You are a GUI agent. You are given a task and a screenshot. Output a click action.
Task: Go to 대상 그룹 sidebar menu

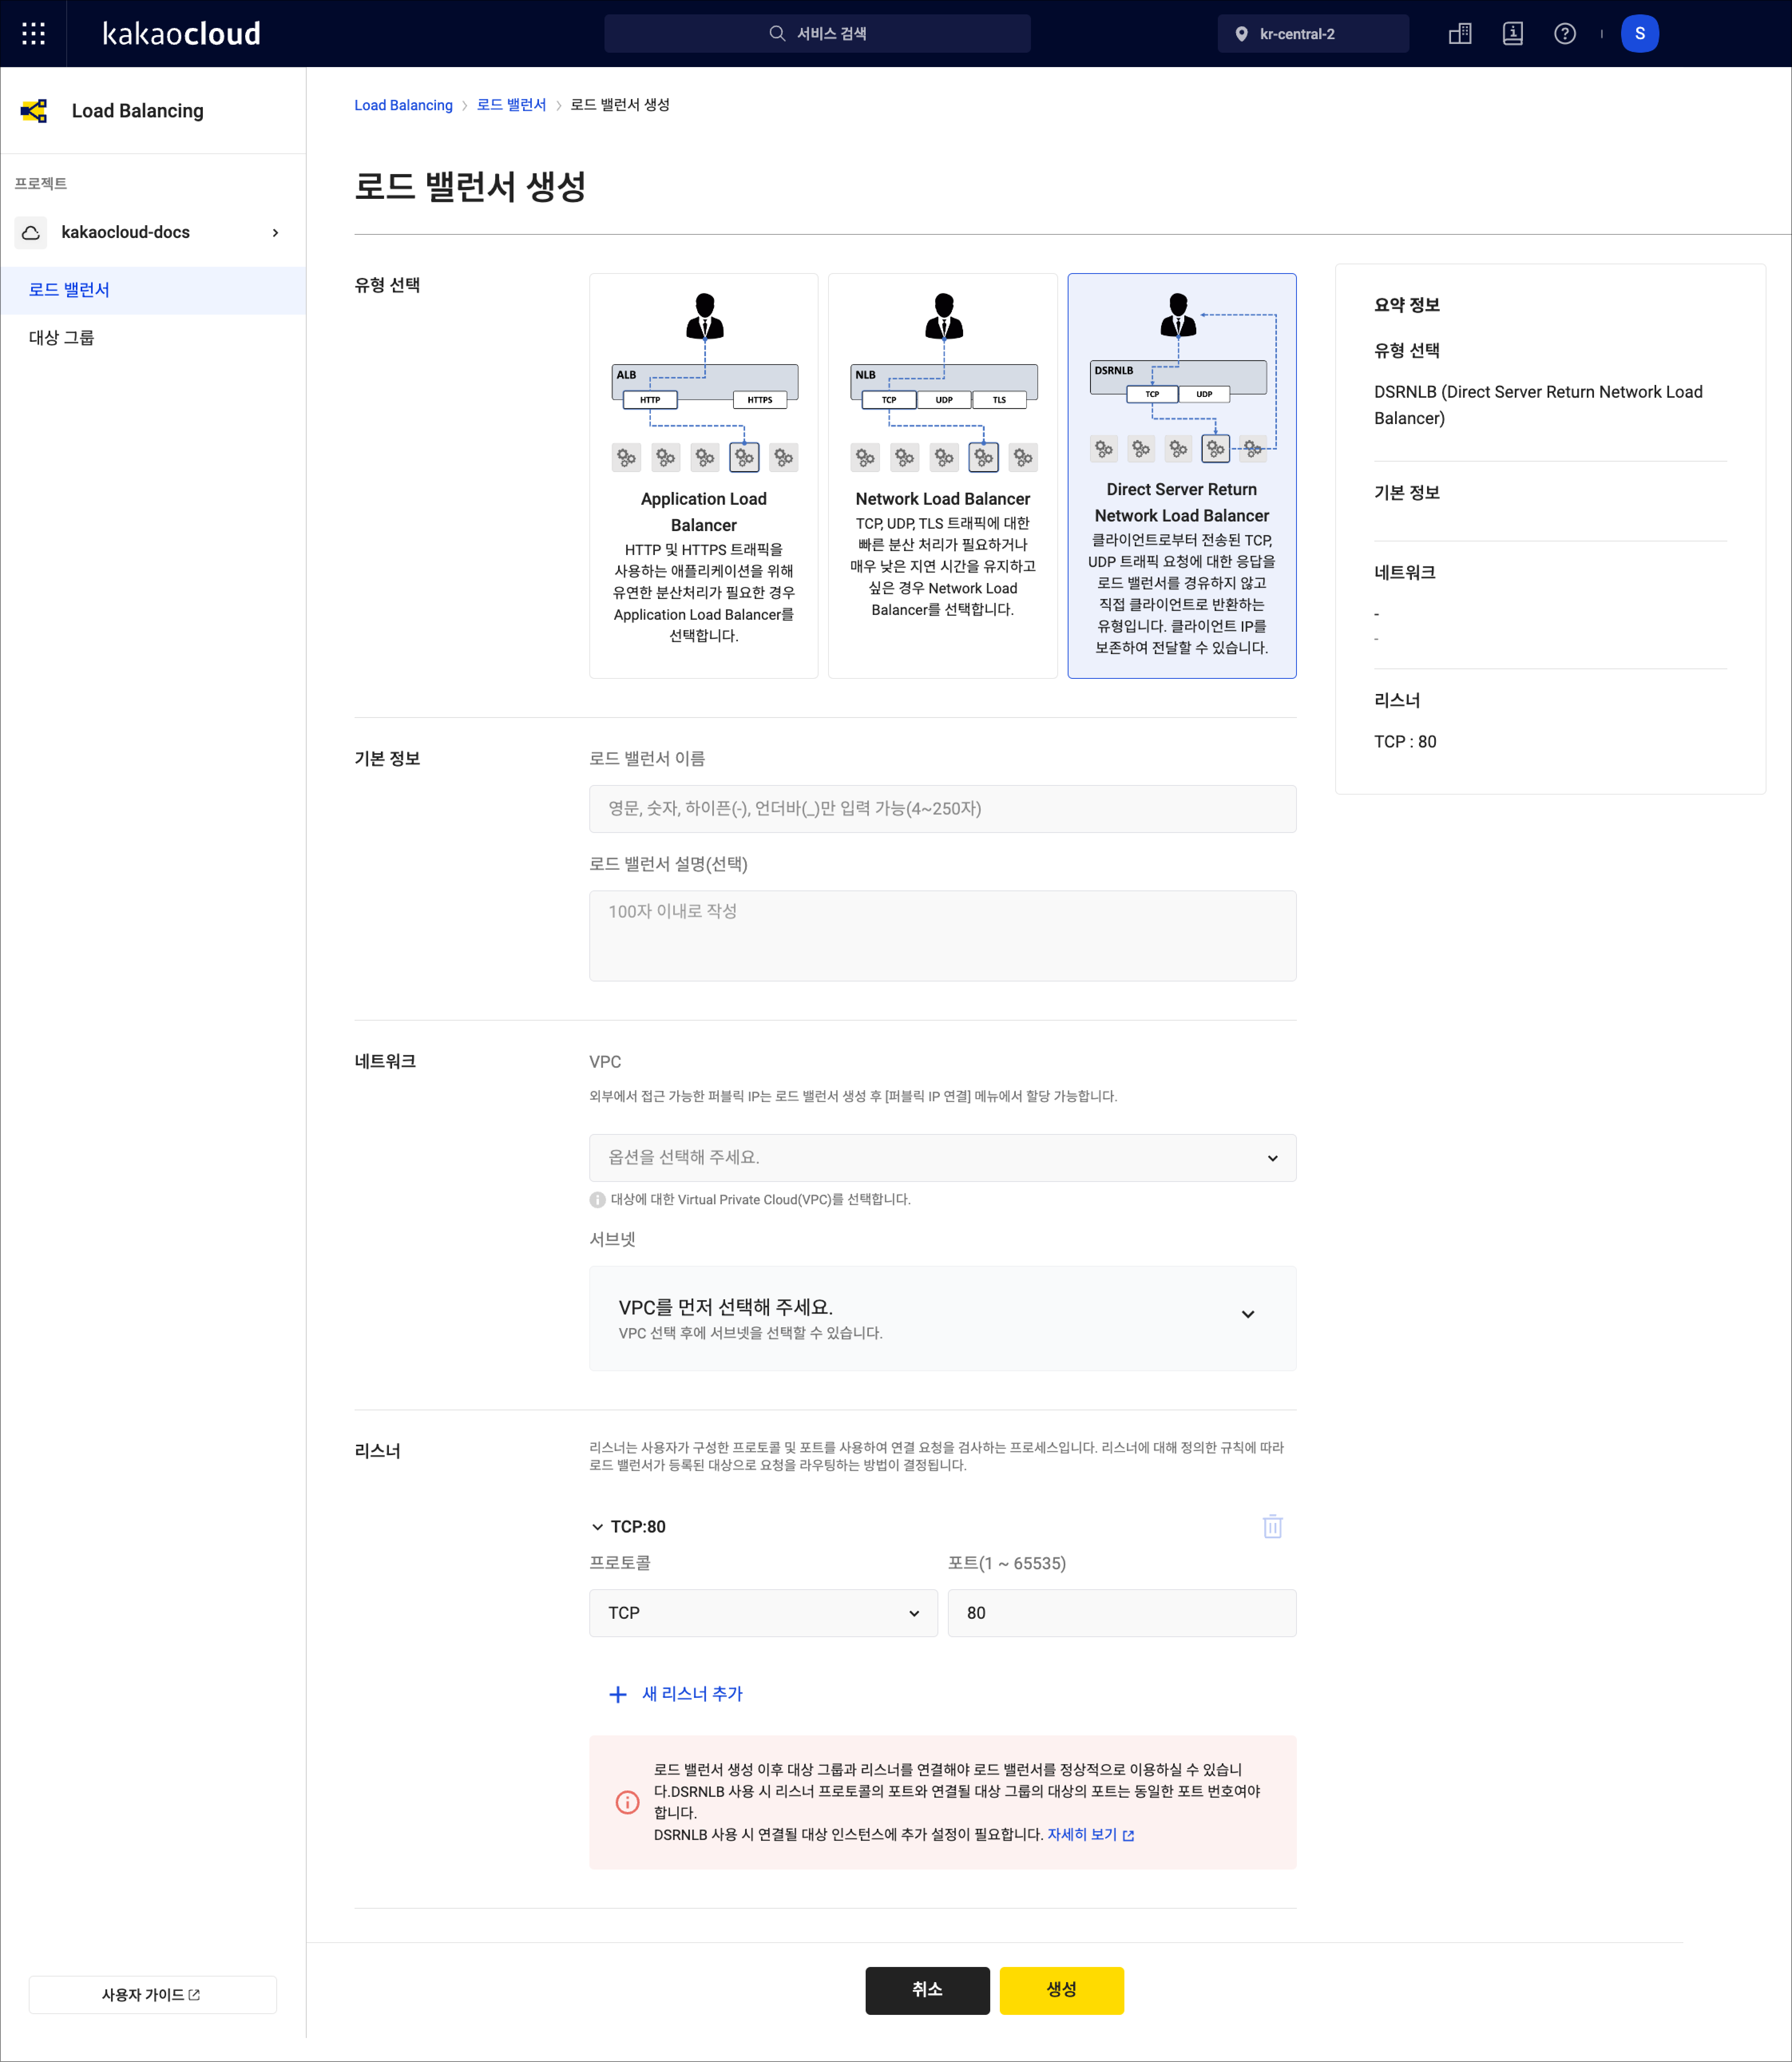coord(153,338)
